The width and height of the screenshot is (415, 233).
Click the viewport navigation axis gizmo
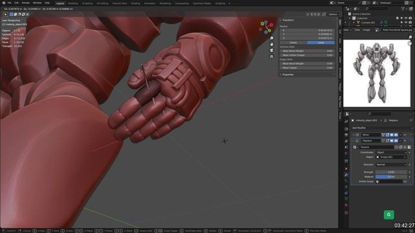(267, 27)
